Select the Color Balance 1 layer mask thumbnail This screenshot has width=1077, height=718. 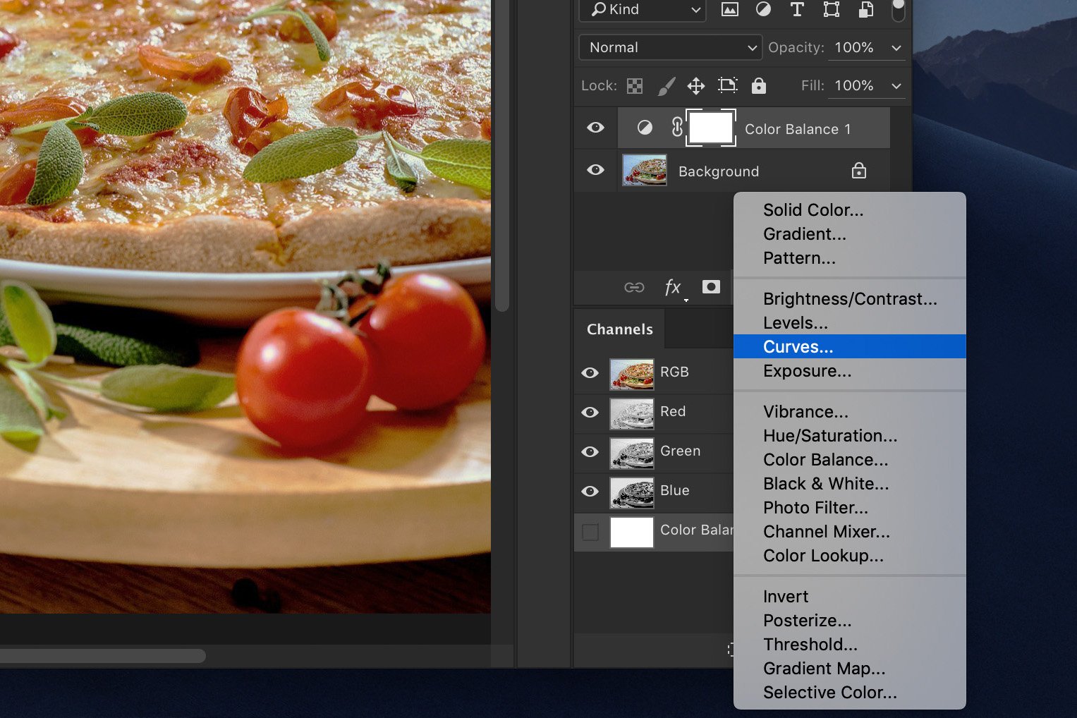coord(710,128)
